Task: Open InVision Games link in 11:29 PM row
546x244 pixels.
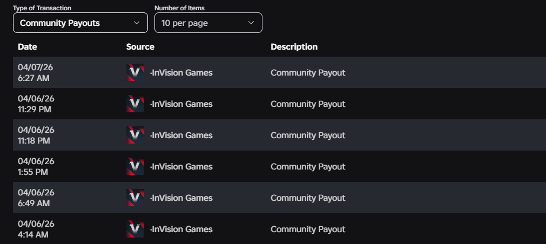Action: pyautogui.click(x=181, y=104)
